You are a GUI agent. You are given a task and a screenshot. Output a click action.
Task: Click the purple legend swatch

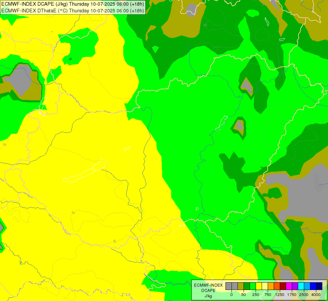click(295, 286)
